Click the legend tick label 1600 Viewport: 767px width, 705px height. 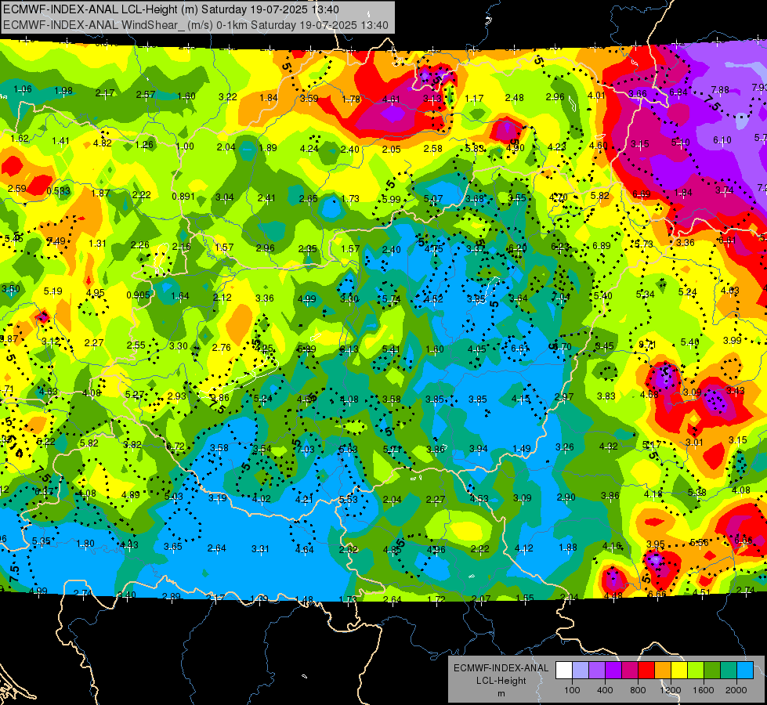coord(703,690)
